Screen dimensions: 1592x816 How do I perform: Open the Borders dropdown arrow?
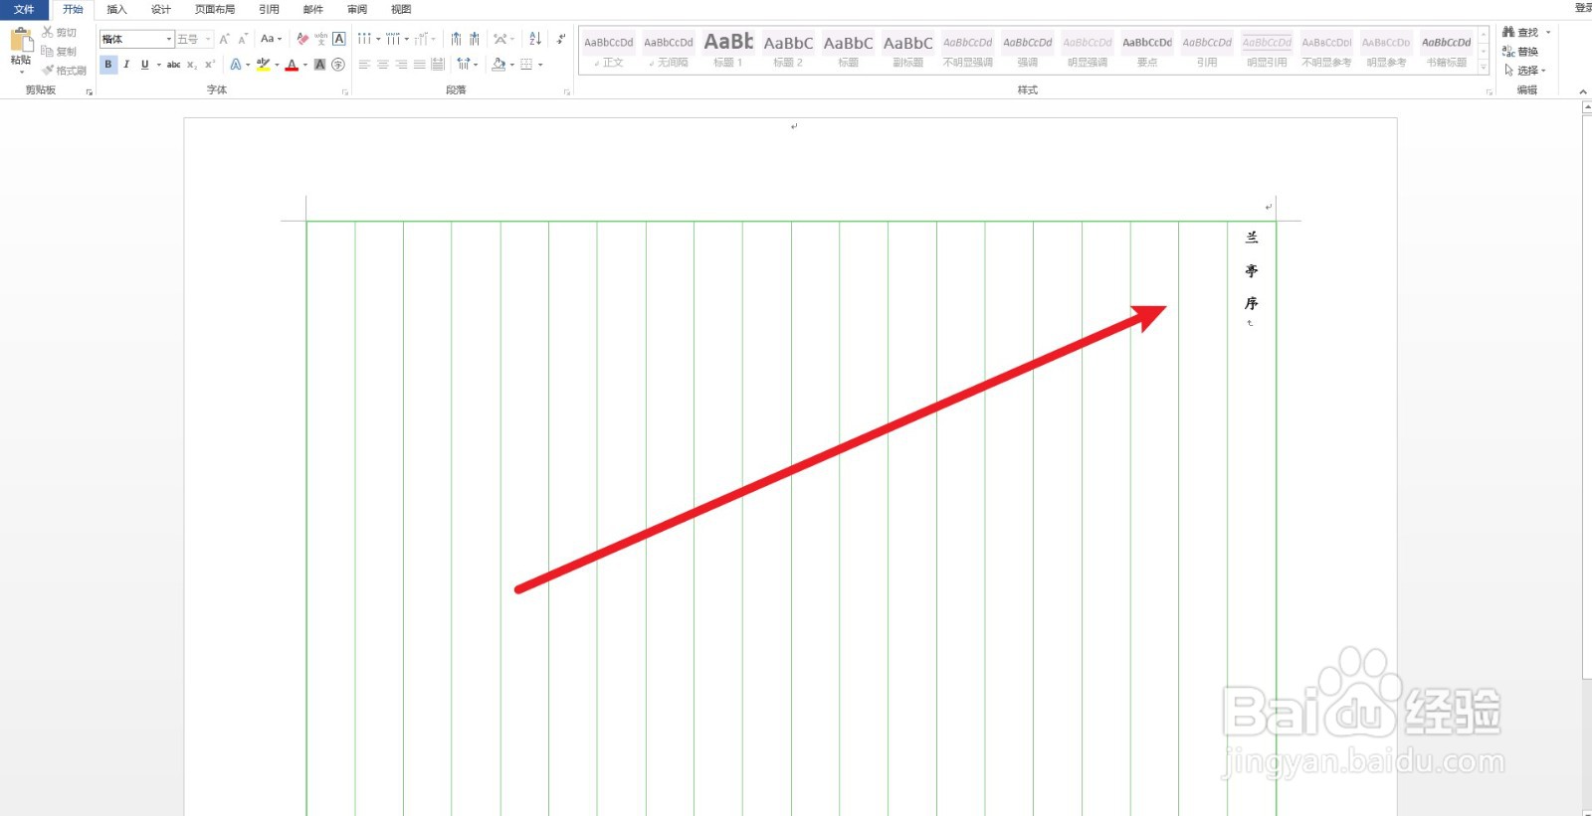tap(540, 65)
